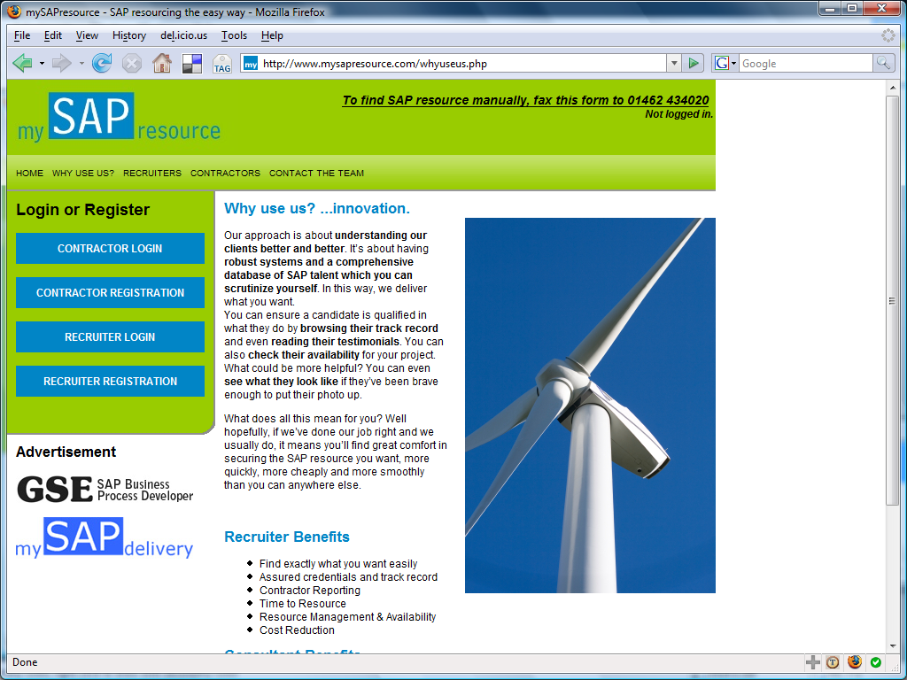907x680 pixels.
Task: Reload the page with the refresh icon
Action: click(102, 63)
